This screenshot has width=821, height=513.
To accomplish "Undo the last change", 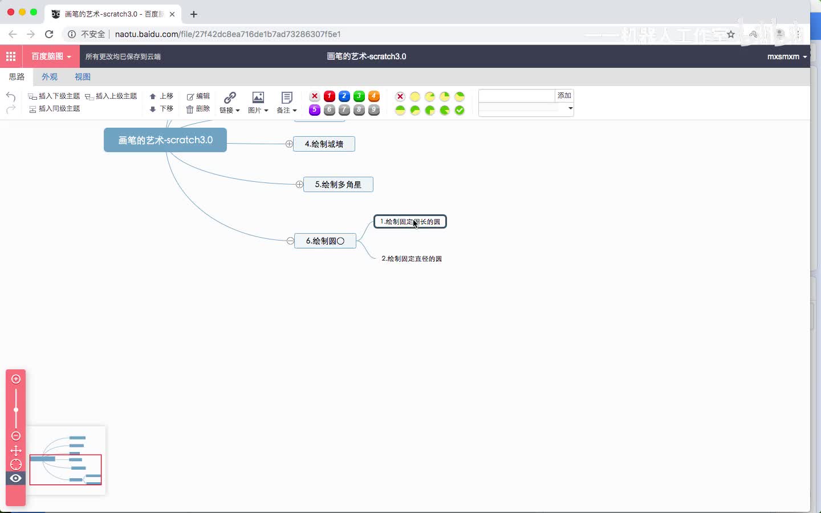I will (x=10, y=96).
